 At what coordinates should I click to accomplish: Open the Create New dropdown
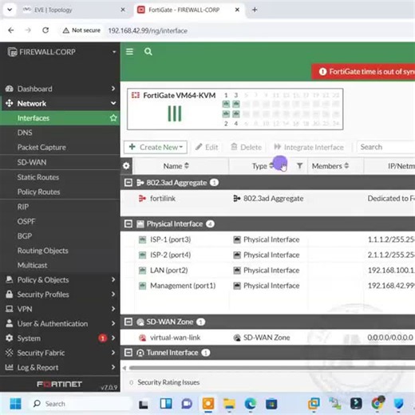tap(156, 147)
